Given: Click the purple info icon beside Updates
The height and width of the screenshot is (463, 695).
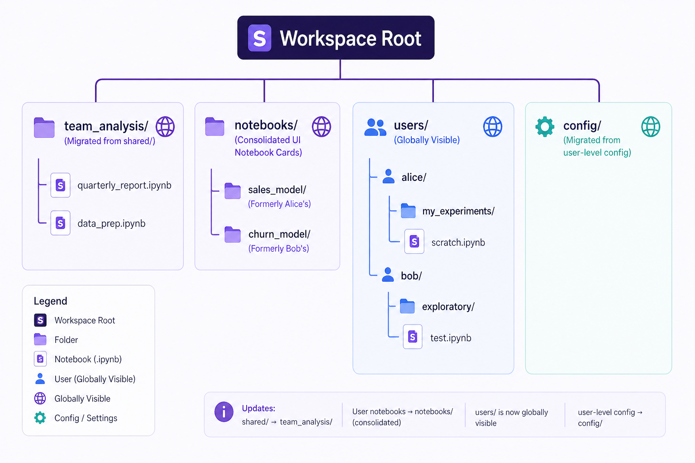Looking at the screenshot, I should pyautogui.click(x=224, y=412).
